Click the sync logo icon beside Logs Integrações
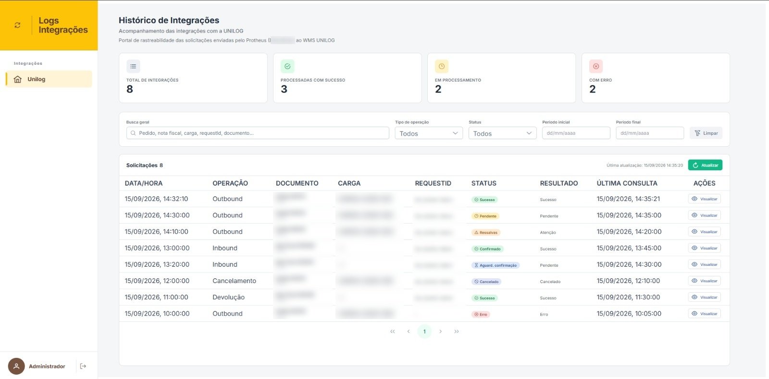Viewport: 769px width, 379px height. coord(18,25)
